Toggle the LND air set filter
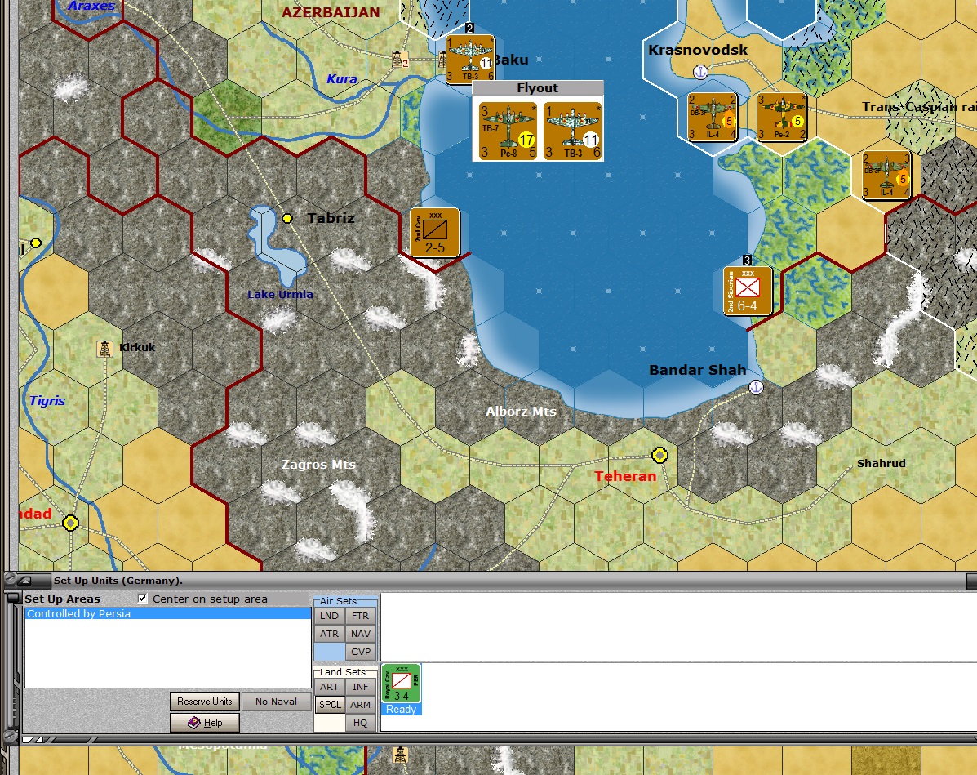This screenshot has height=775, width=977. [330, 616]
